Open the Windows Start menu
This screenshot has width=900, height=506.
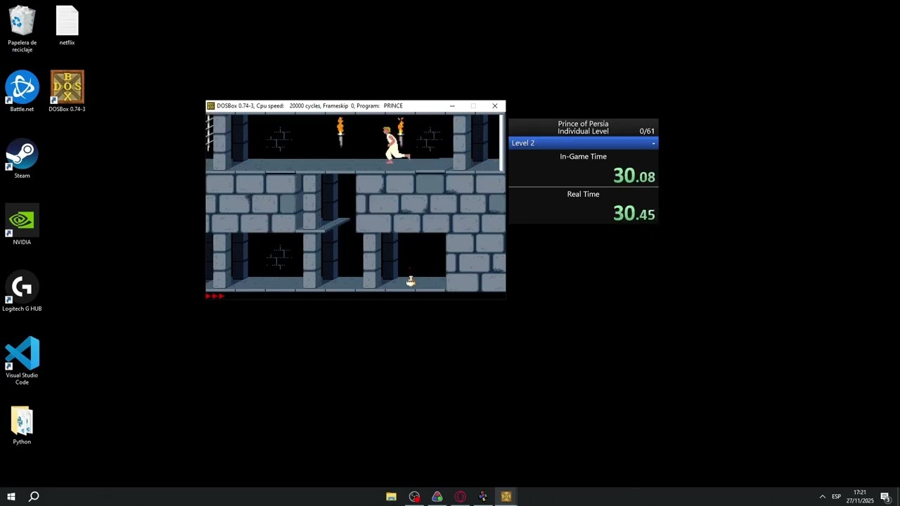tap(11, 497)
